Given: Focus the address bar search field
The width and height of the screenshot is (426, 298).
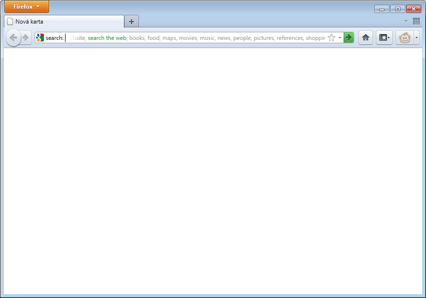Looking at the screenshot, I should point(193,37).
